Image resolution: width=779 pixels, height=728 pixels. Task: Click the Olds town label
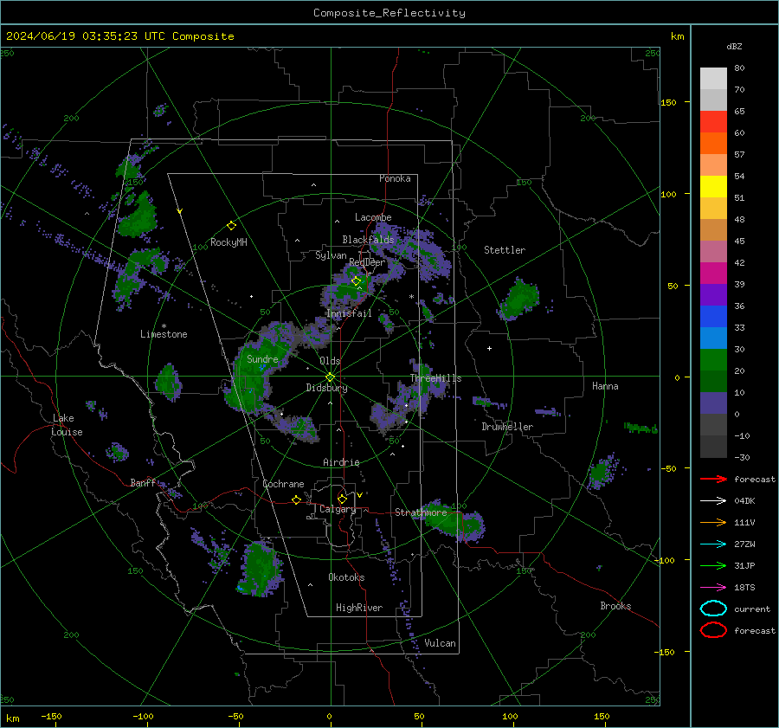click(x=330, y=361)
